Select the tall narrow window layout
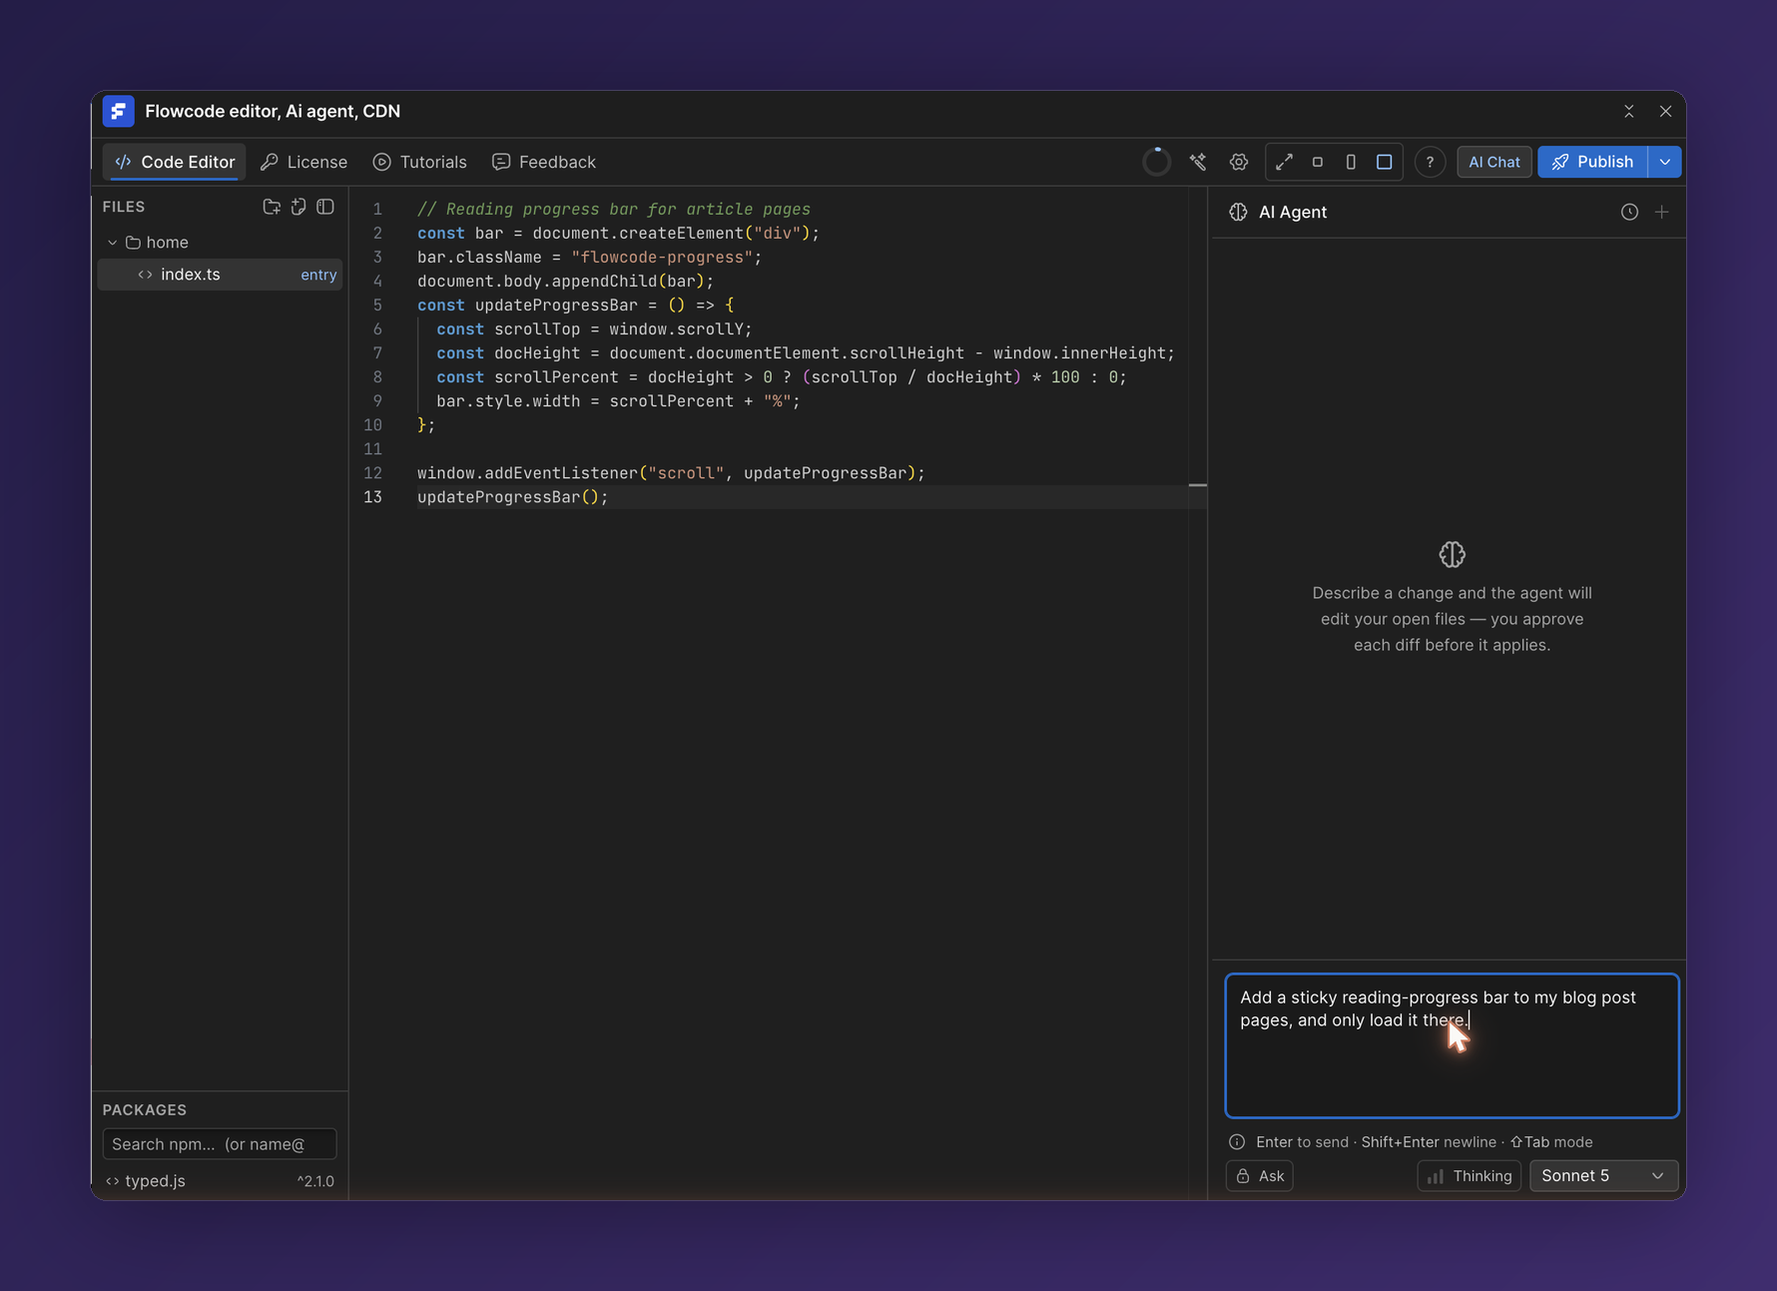The height and width of the screenshot is (1291, 1777). tap(1351, 162)
